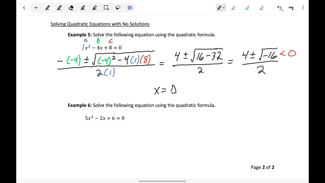Open black pen options dropdown

221,8
